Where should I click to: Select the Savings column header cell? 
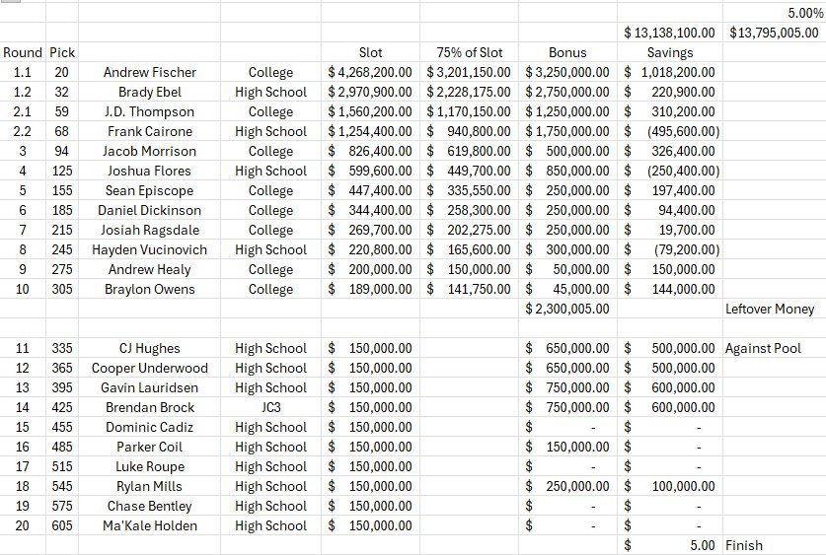(x=670, y=52)
